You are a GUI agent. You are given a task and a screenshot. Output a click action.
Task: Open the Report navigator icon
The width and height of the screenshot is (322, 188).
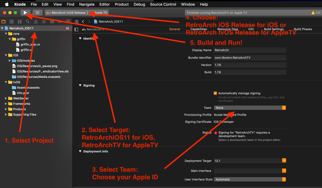(x=68, y=22)
